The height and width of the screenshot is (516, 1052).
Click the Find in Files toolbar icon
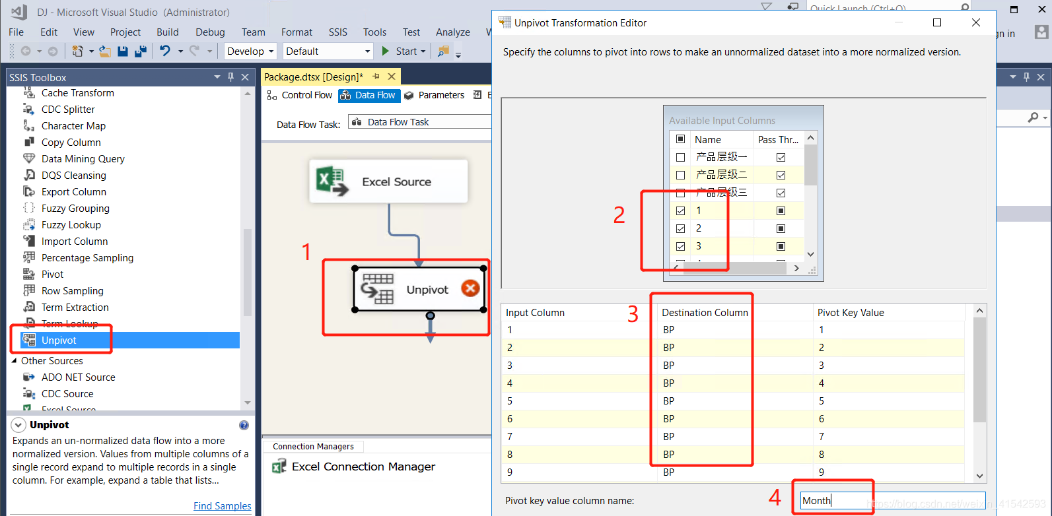[x=443, y=51]
